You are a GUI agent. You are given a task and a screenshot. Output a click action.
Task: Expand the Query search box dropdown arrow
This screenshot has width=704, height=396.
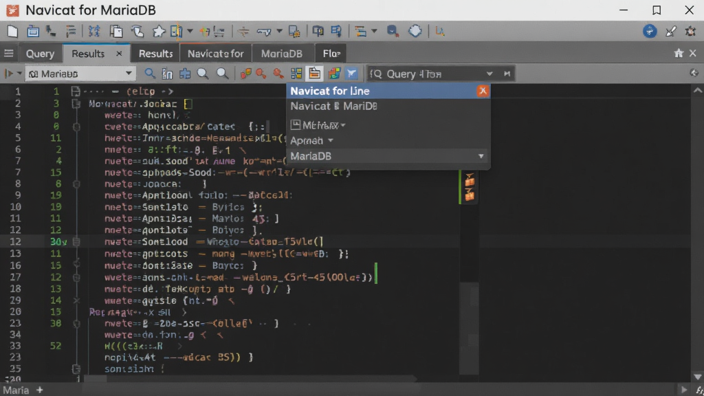(x=489, y=74)
